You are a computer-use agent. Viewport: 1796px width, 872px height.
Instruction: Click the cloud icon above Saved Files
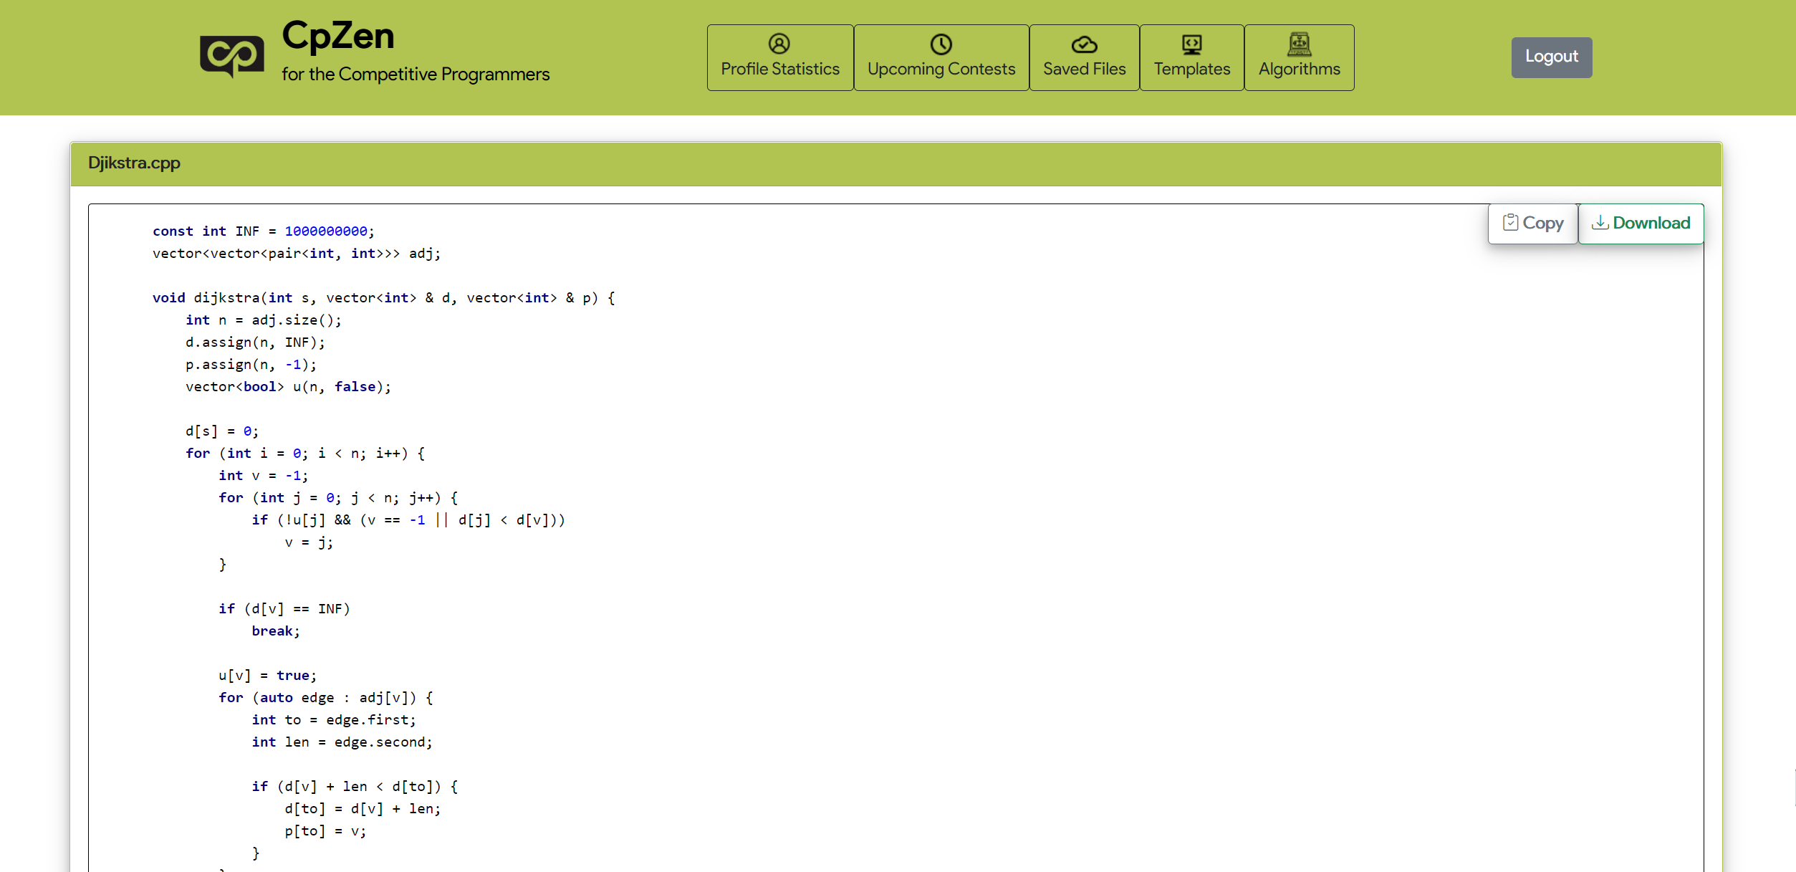(x=1084, y=45)
